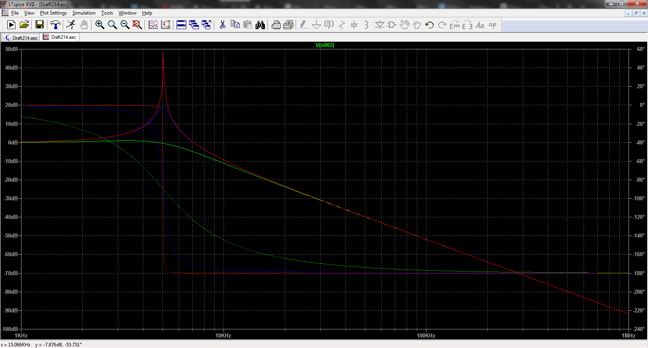Click the 10KHz frequency axis label
Viewport: 648px width, 348px height.
click(223, 335)
